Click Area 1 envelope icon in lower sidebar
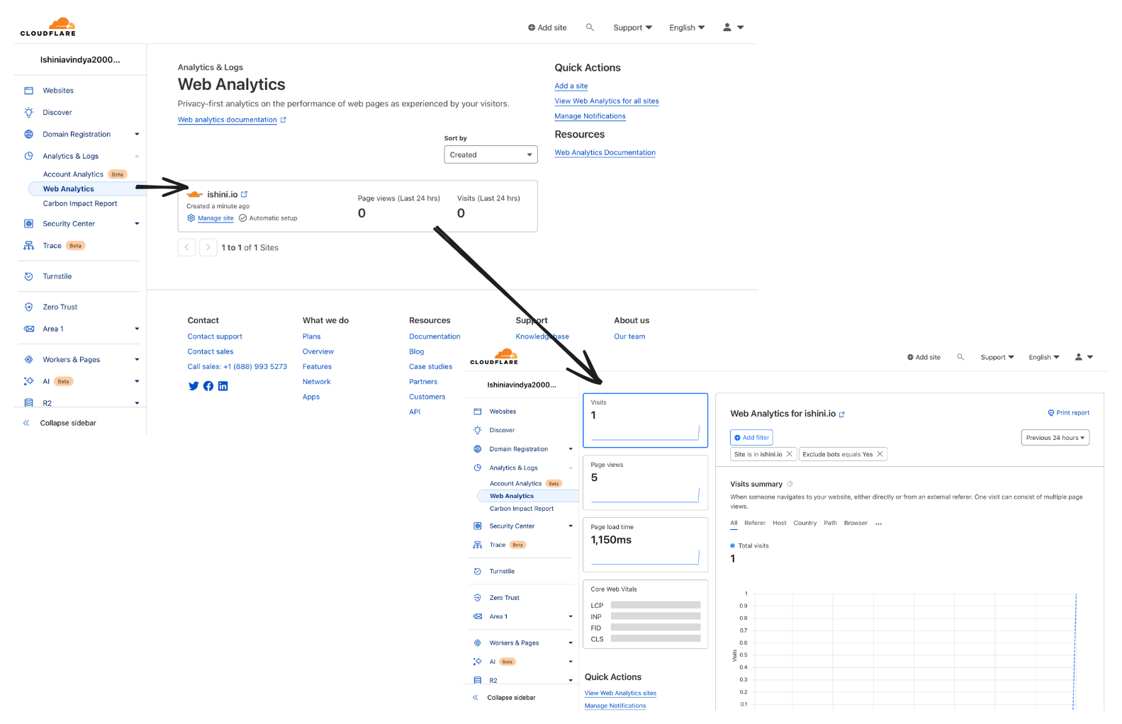Viewport: 1122px width, 724px height. coord(478,617)
